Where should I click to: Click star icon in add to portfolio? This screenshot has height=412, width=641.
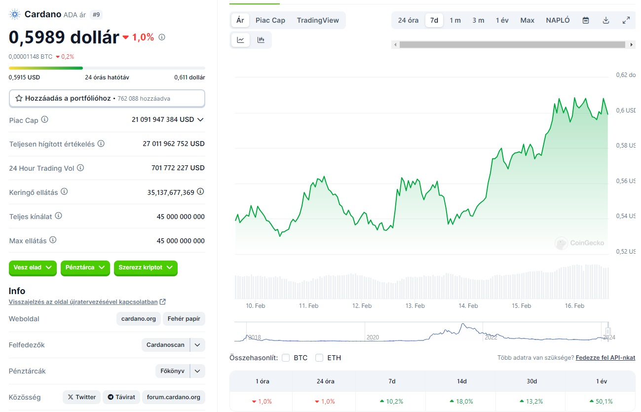(19, 98)
